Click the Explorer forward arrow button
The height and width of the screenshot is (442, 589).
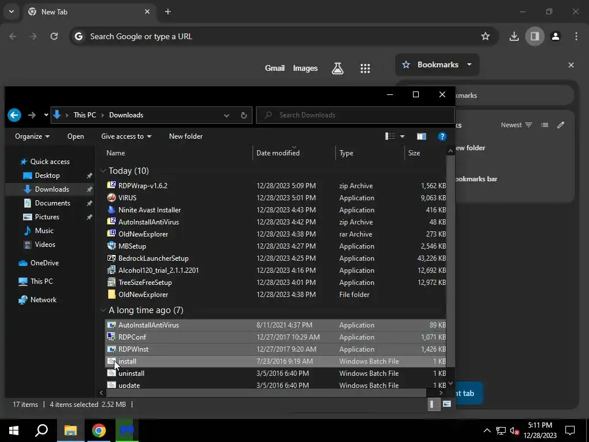32,115
